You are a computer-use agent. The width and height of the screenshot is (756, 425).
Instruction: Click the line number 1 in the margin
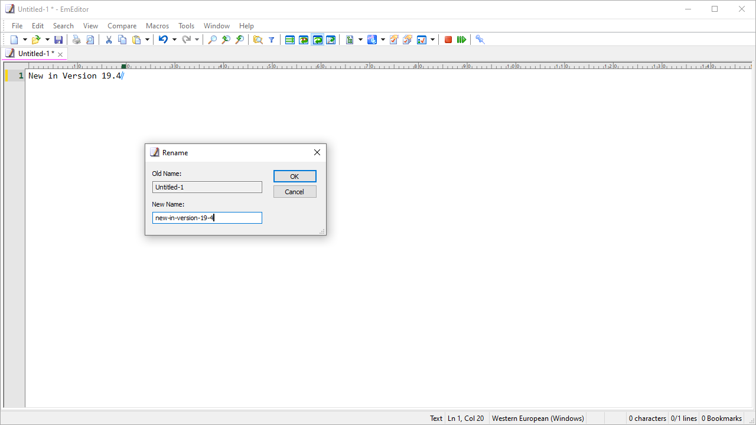(21, 76)
